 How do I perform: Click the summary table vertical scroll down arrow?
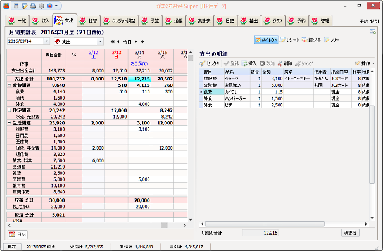191,220
